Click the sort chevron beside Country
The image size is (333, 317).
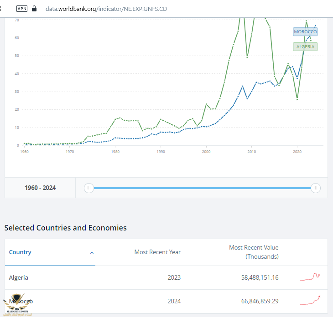92,253
